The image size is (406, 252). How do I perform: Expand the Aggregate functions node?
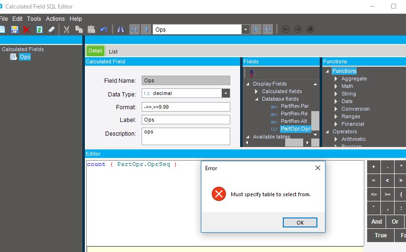tap(336, 78)
